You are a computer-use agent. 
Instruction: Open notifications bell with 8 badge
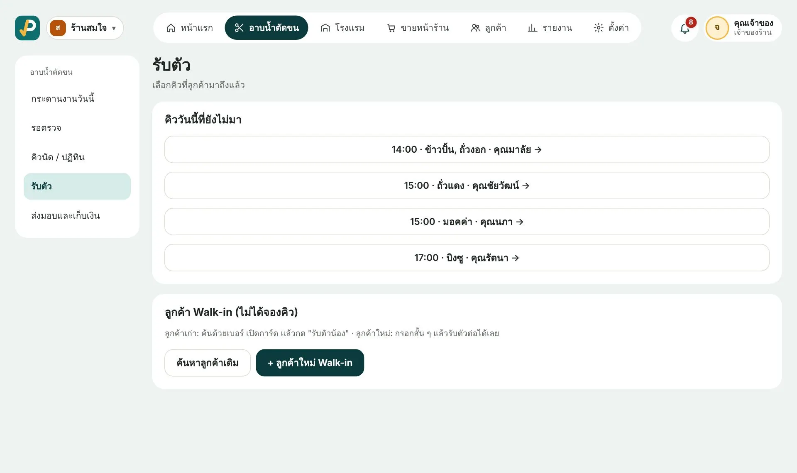tap(685, 28)
